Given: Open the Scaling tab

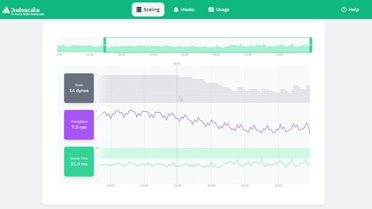Looking at the screenshot, I should coord(148,9).
